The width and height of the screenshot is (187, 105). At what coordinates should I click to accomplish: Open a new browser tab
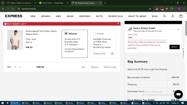tap(105, 3)
